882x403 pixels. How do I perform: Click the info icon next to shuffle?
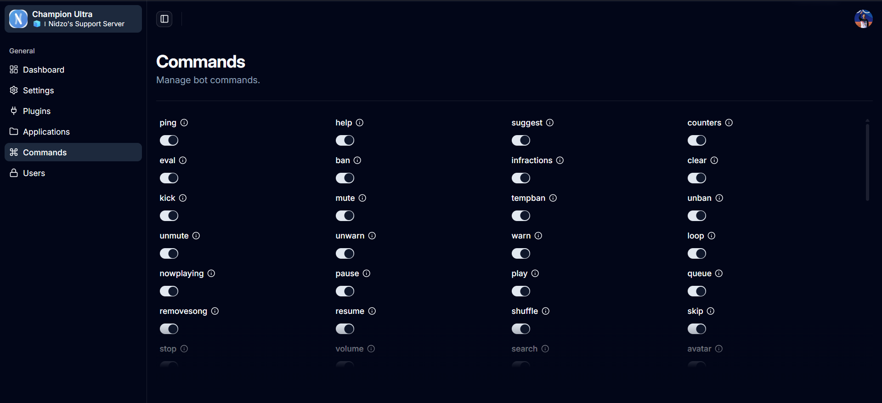[x=546, y=311]
